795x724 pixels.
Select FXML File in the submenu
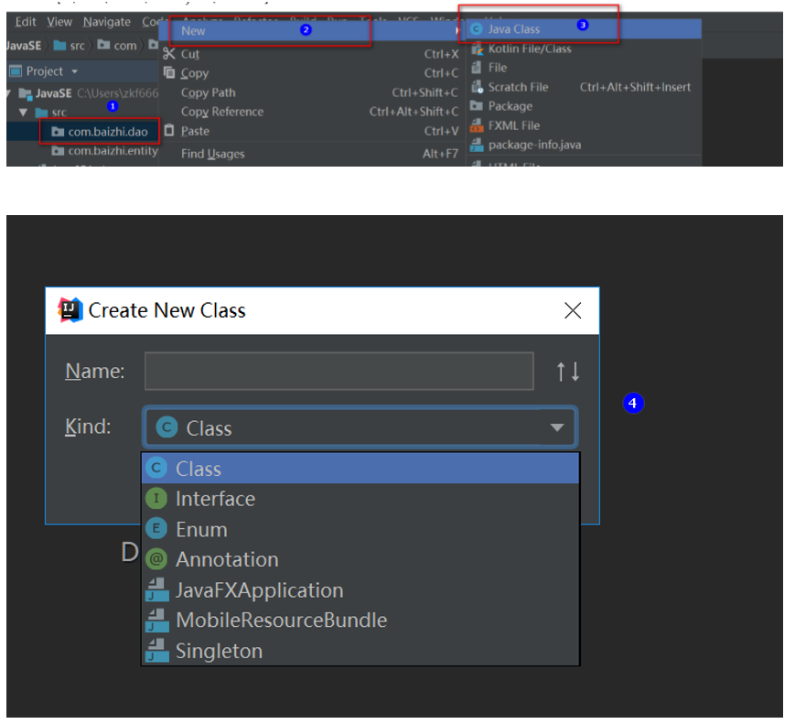coord(584,125)
